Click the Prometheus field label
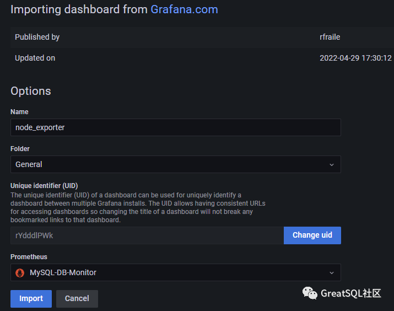The image size is (394, 311). 29,257
